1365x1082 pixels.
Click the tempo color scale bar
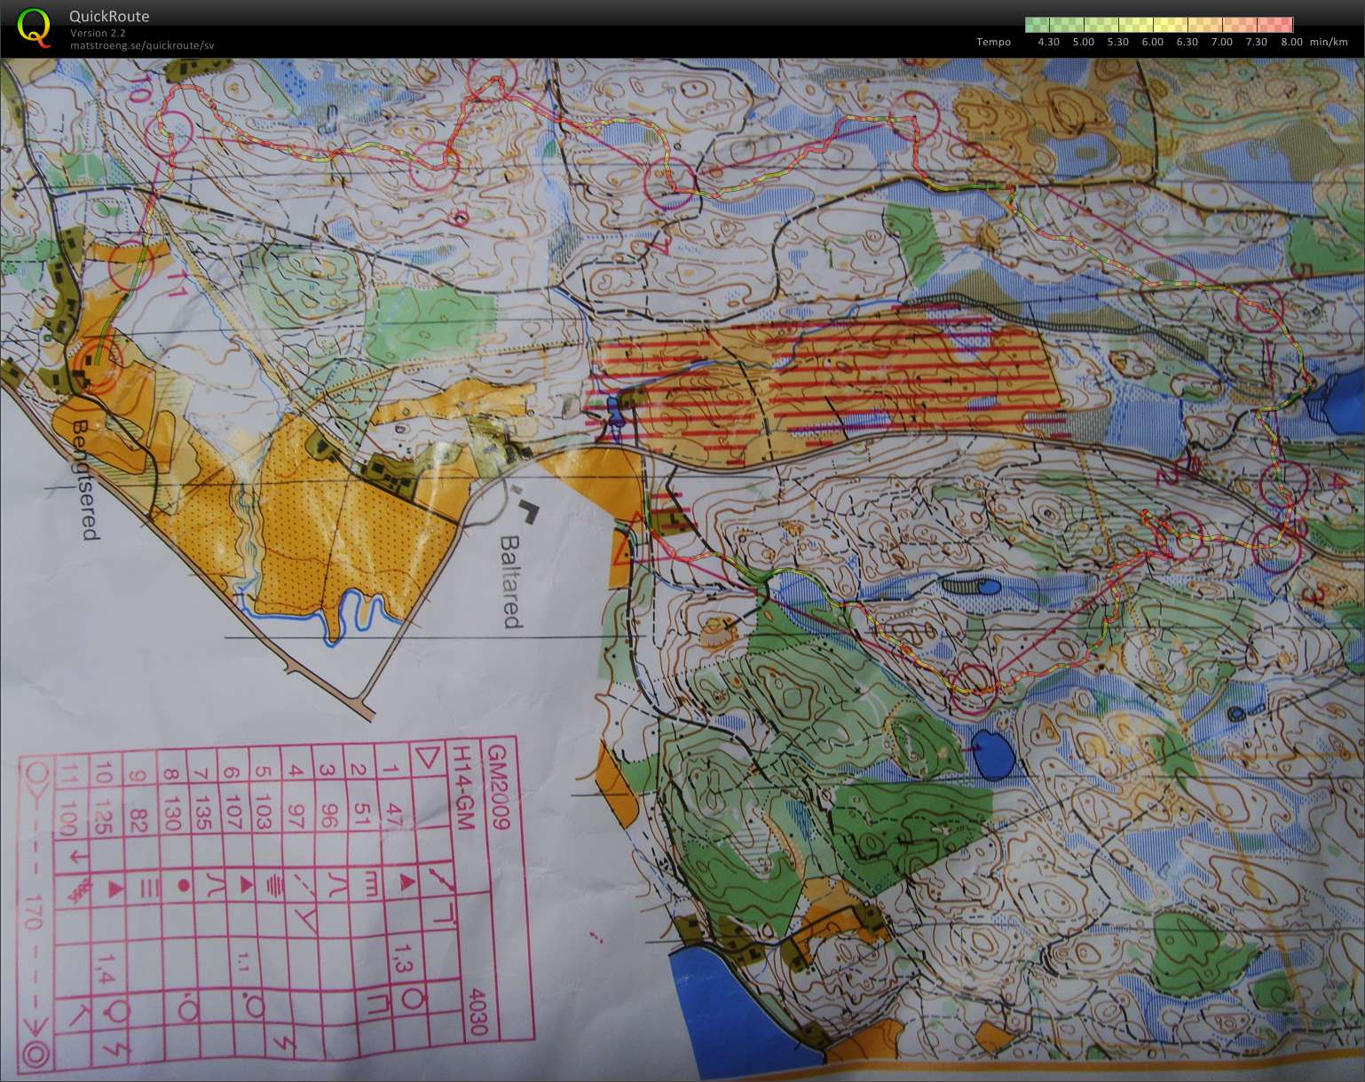click(x=1159, y=25)
